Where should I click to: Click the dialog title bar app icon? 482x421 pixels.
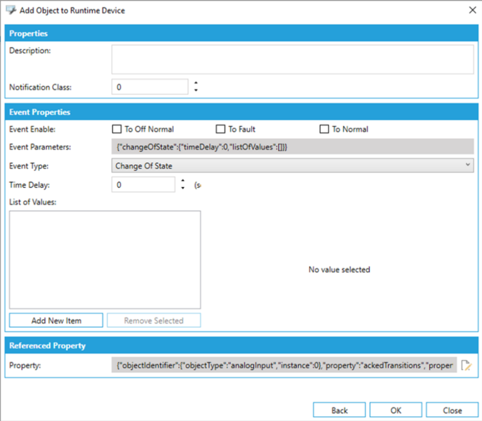point(11,10)
